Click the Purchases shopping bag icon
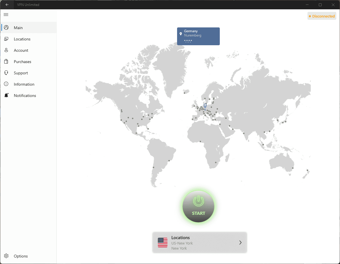340x264 pixels. pos(6,62)
